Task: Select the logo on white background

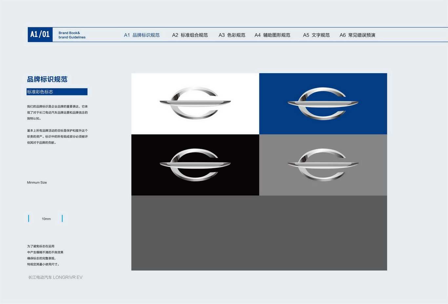Action: point(195,104)
